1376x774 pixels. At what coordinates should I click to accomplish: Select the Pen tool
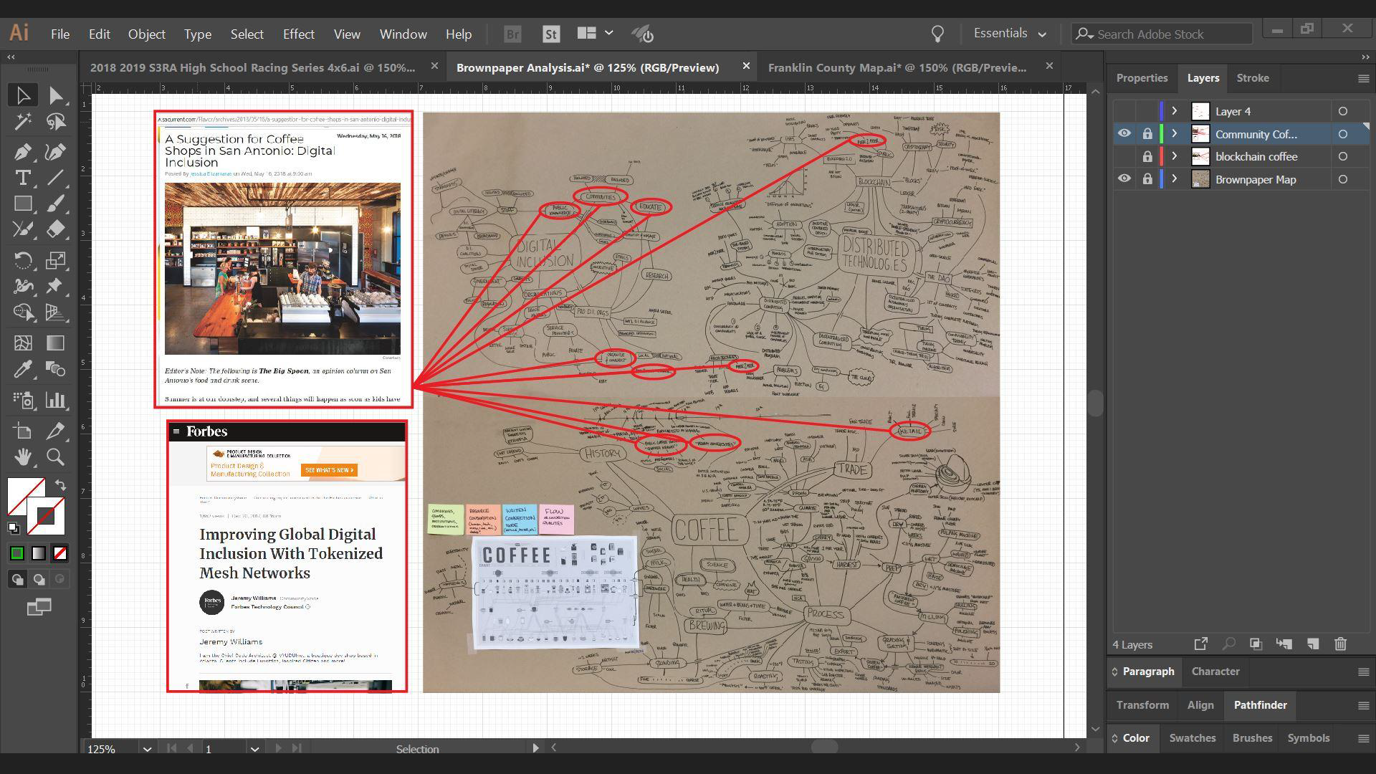[22, 152]
